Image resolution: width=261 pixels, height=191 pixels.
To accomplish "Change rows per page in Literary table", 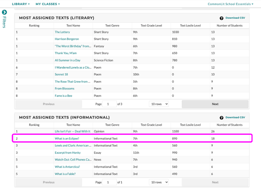I will pos(159,104).
